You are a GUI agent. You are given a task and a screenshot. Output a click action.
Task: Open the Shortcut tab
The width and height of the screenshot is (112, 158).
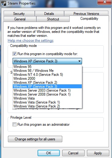click(53, 19)
